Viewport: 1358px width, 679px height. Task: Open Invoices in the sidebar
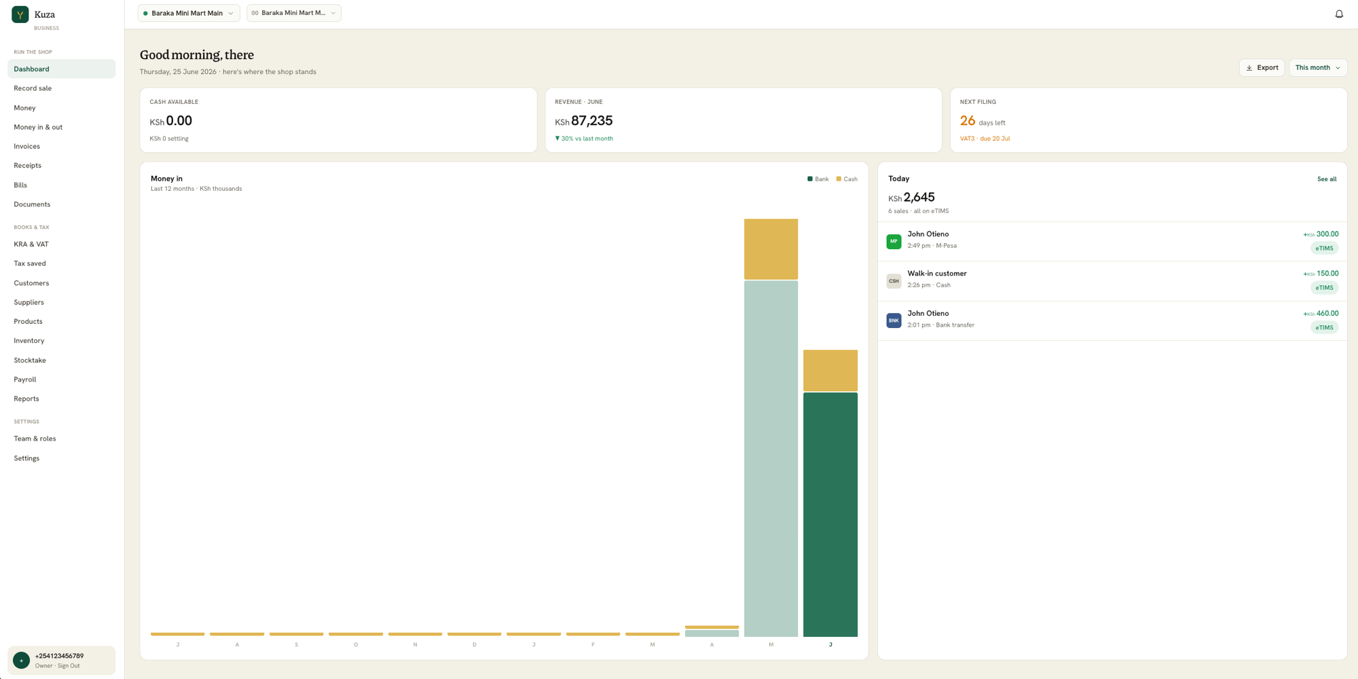point(61,146)
